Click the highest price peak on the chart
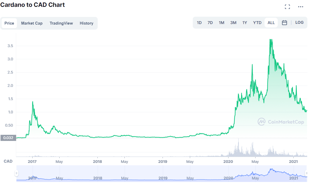This screenshot has width=309, height=183. click(271, 40)
